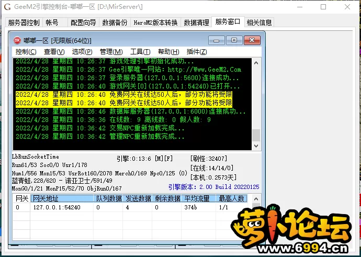
Task: Click the 交易NPC重新加载完成 log line
Action: [x=100, y=128]
